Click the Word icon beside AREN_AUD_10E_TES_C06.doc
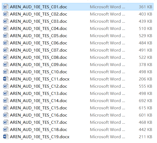The height and width of the screenshot is (143, 157). tap(6, 43)
